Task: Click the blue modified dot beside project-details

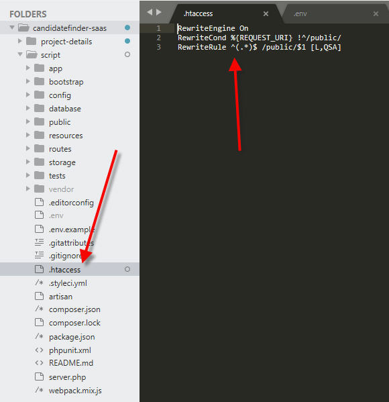Action: click(x=127, y=41)
